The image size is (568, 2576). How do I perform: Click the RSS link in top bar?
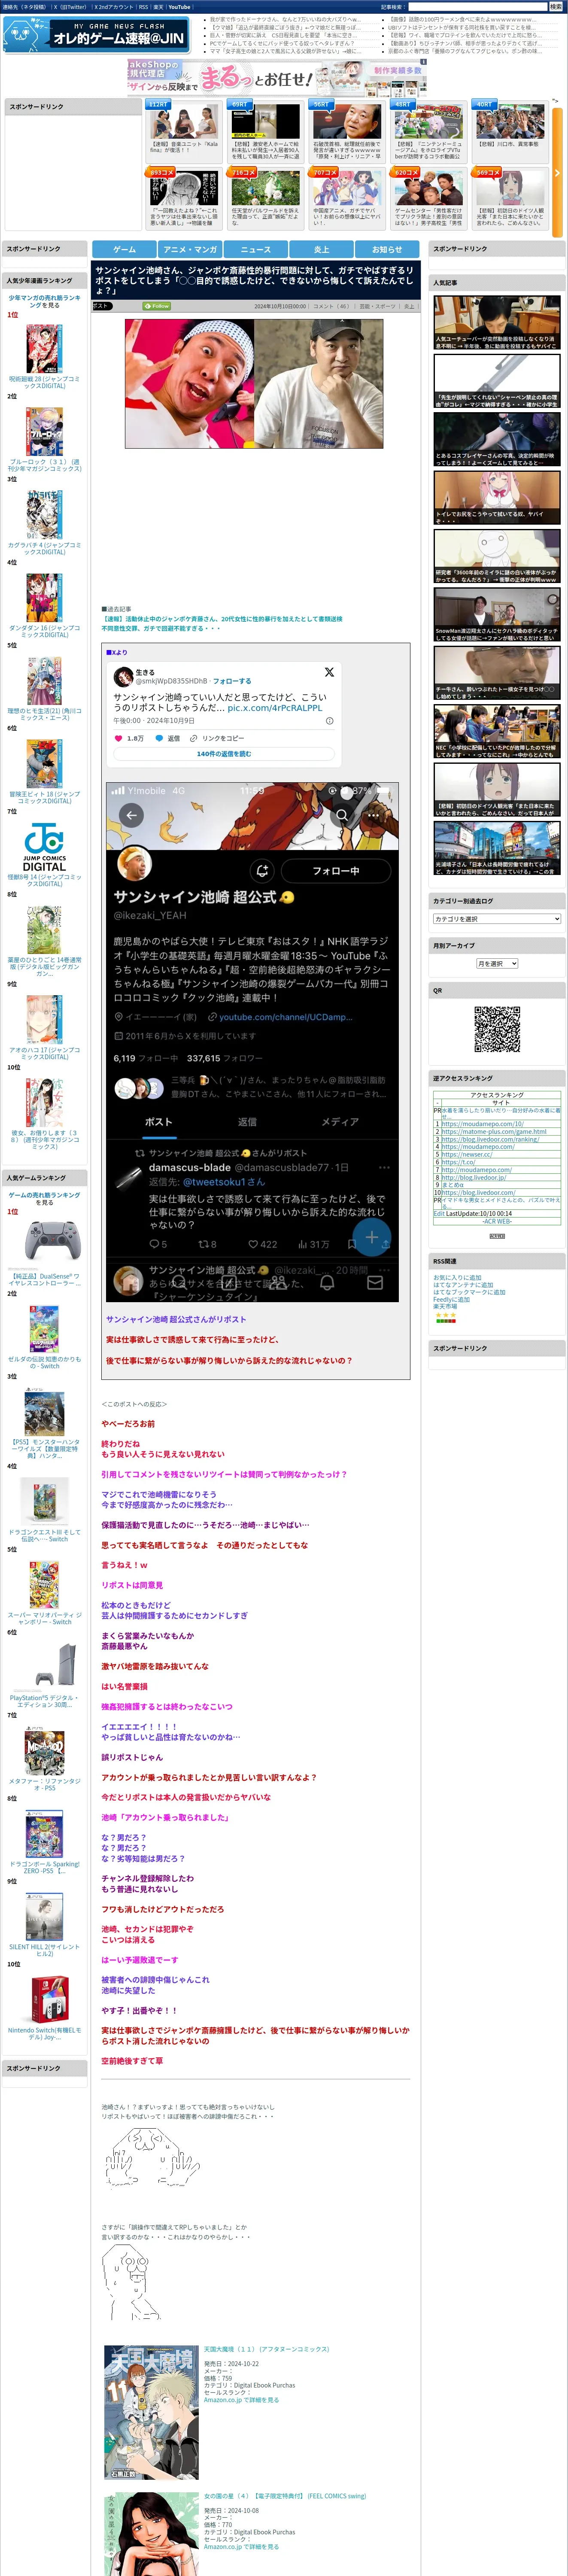tap(143, 7)
